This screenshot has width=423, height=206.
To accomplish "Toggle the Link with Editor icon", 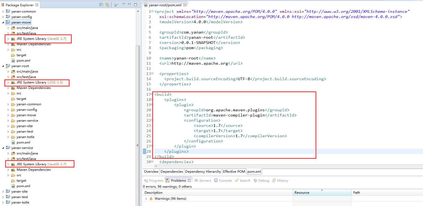I will point(107,5).
